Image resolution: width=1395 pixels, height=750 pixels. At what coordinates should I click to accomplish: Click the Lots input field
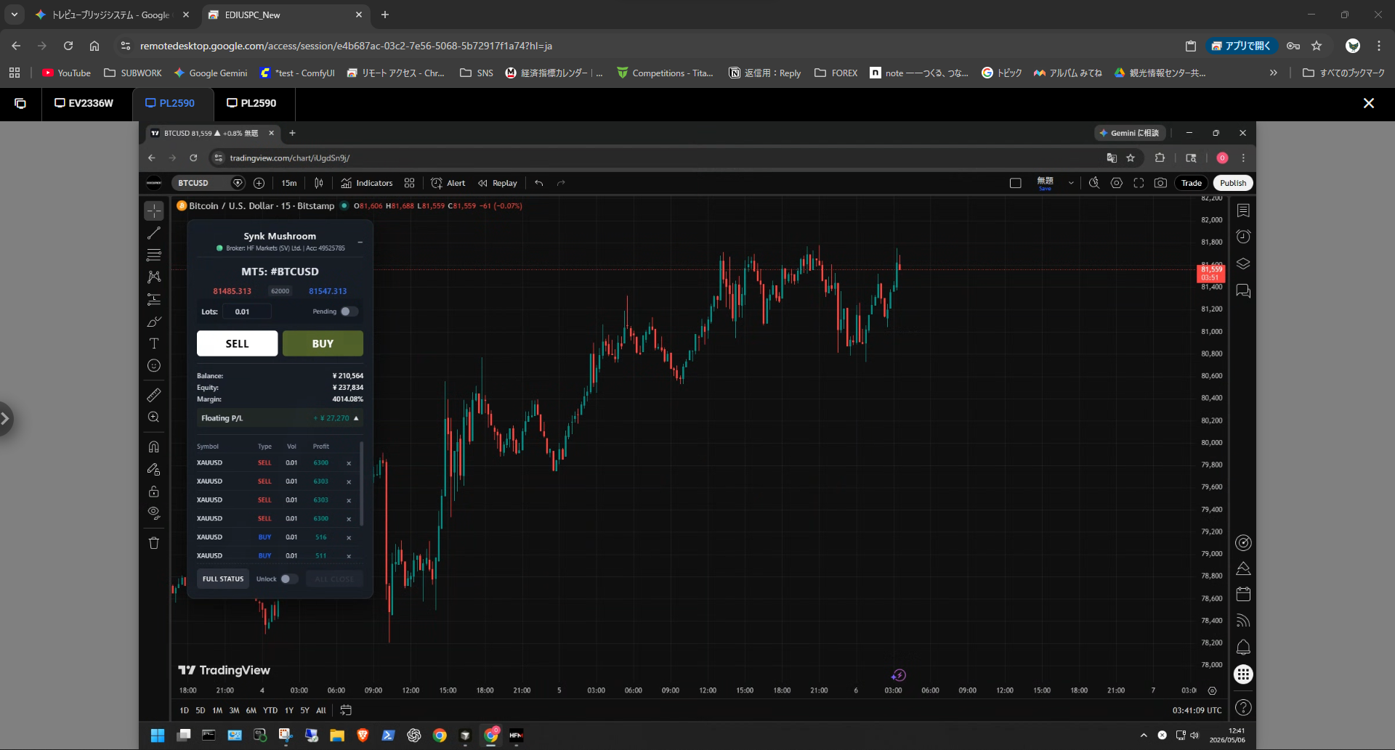pyautogui.click(x=247, y=311)
